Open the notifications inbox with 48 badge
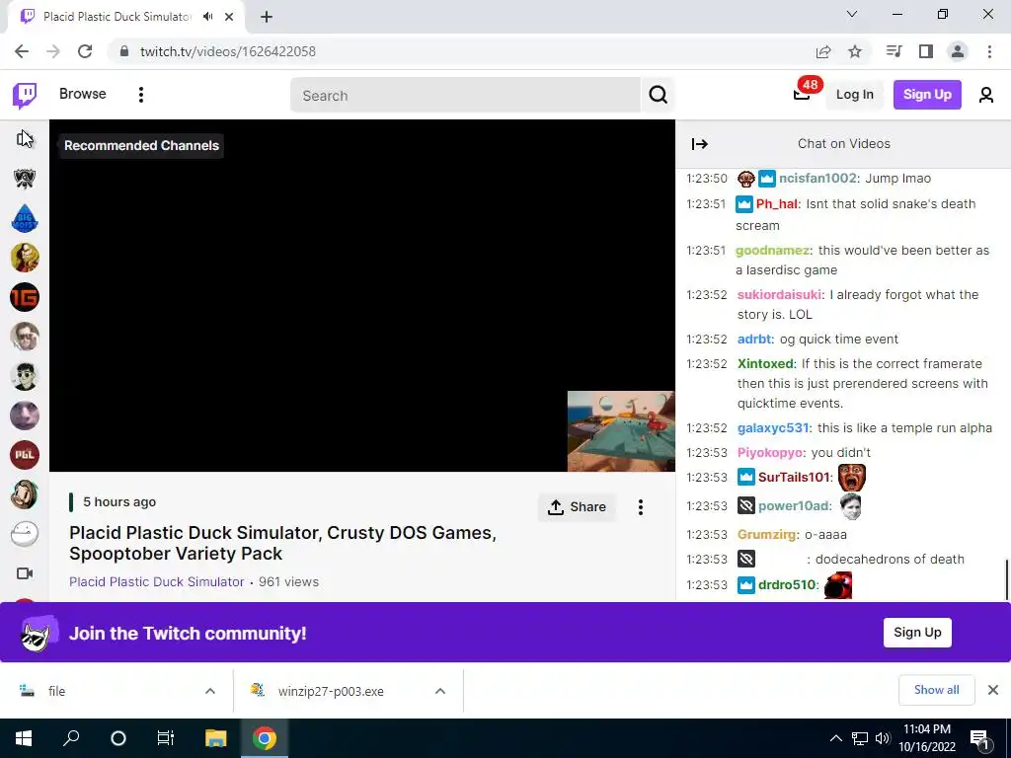The height and width of the screenshot is (758, 1011). click(802, 94)
